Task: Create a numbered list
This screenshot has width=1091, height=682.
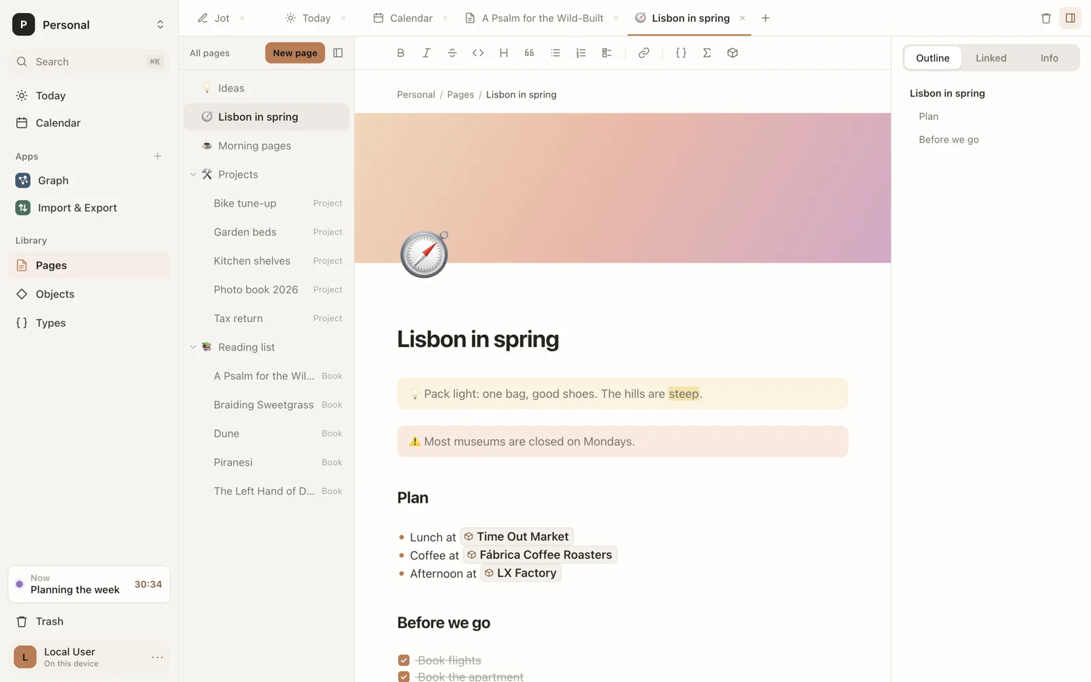Action: point(581,53)
